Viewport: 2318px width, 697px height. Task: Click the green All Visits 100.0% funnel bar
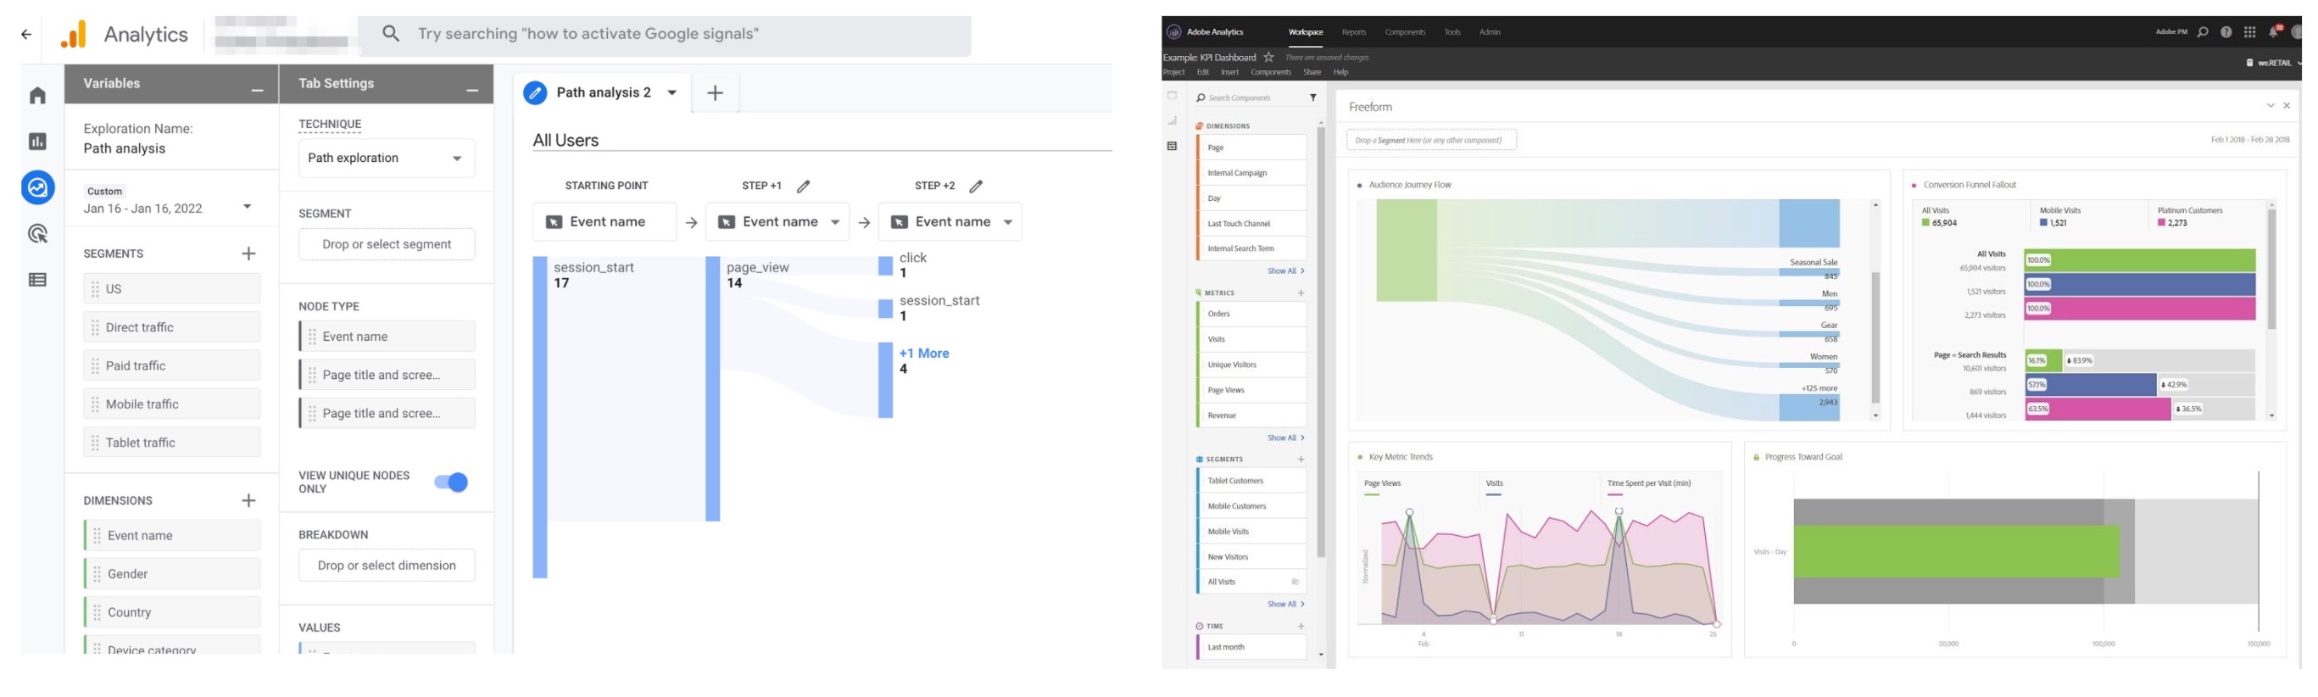tap(2140, 261)
